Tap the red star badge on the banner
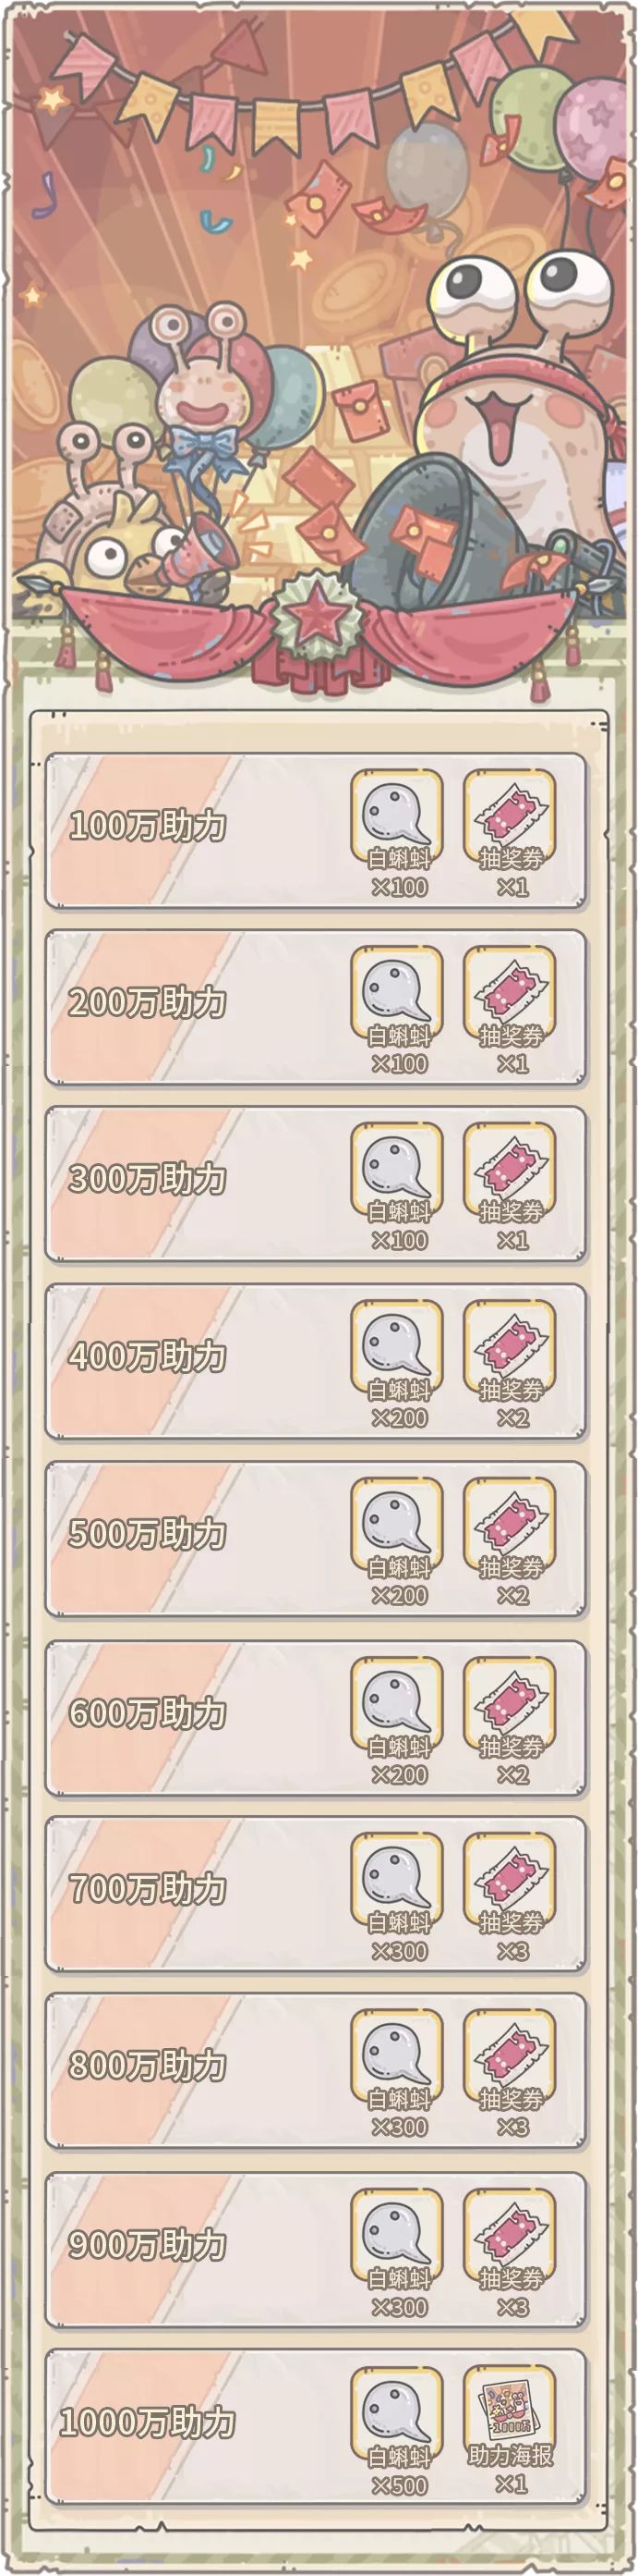Screen dimensions: 638x2576 click(318, 611)
